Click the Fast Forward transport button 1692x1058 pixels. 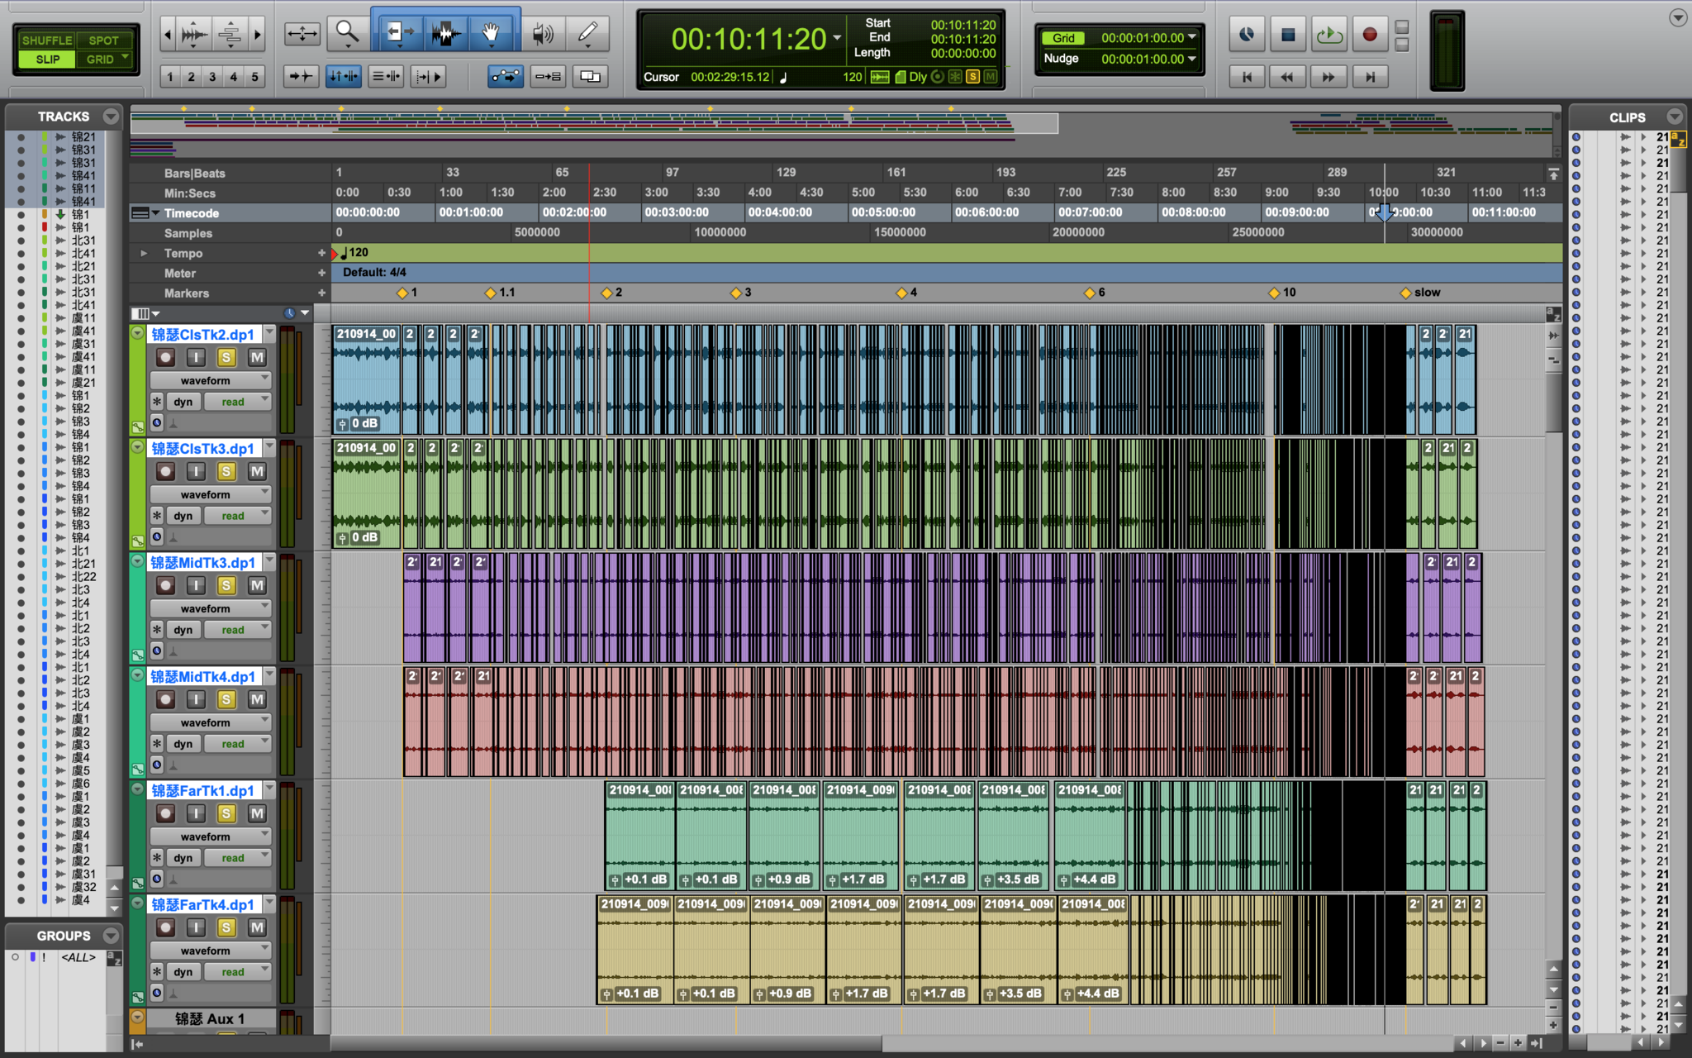tap(1328, 77)
